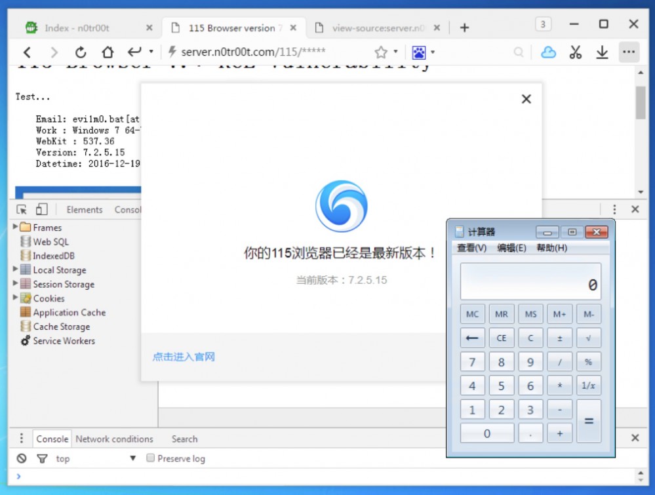Close the console drawer
This screenshot has height=495, width=655.
click(x=635, y=438)
